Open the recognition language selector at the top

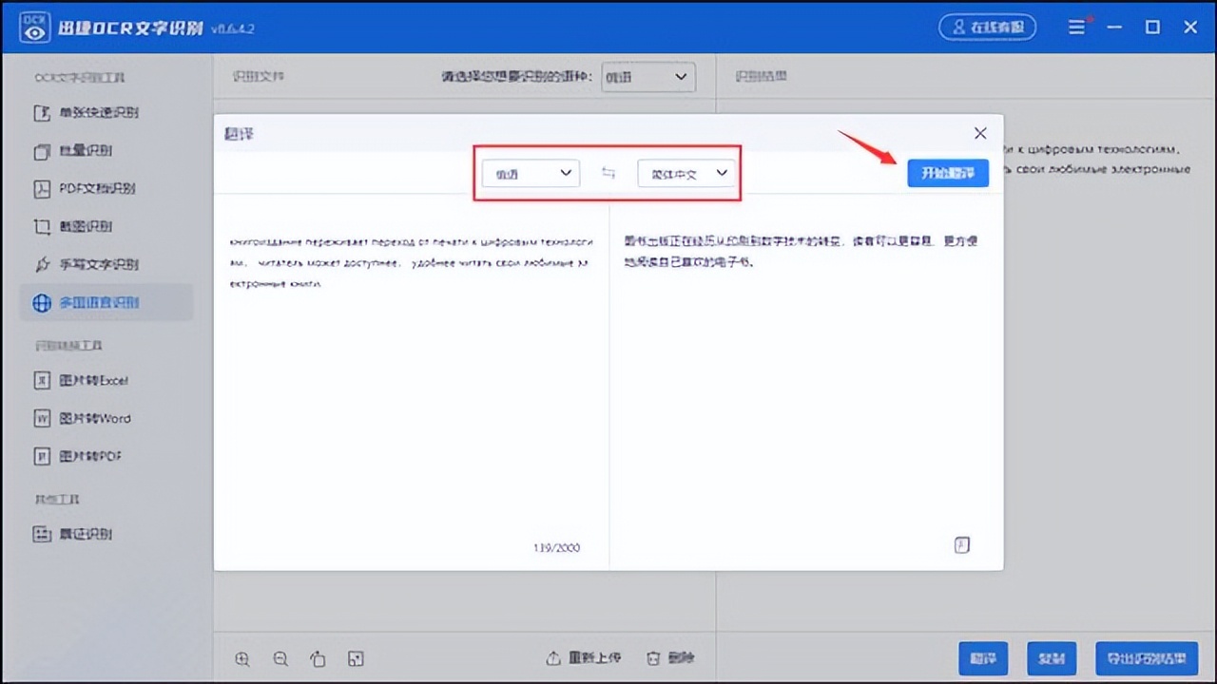[x=647, y=77]
